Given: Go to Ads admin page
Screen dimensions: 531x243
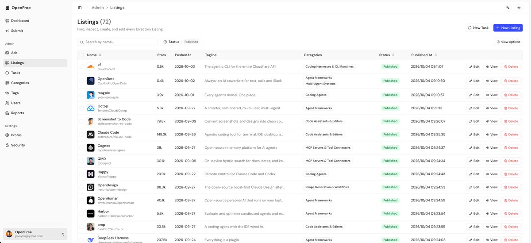Looking at the screenshot, I should click(x=35, y=53).
